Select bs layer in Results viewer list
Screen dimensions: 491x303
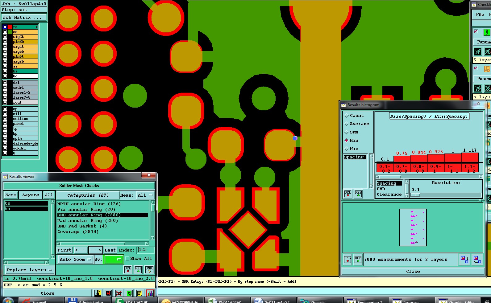26,209
